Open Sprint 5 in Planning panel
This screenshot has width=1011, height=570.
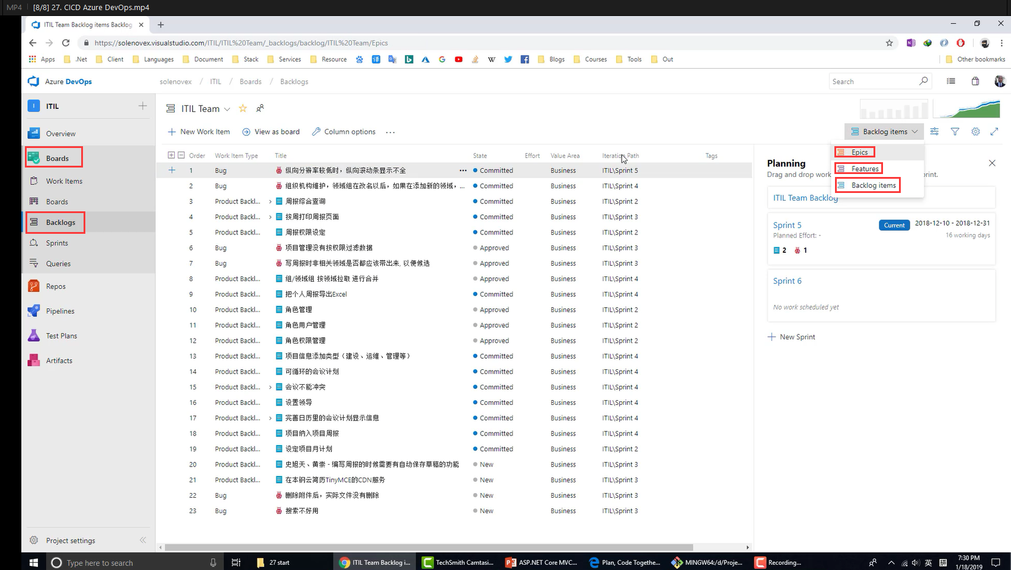coord(787,225)
